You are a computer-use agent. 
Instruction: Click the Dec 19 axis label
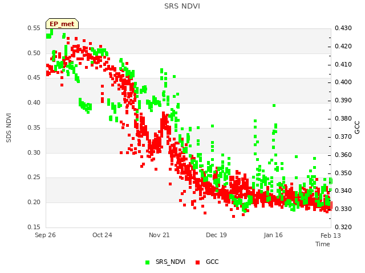click(216, 235)
